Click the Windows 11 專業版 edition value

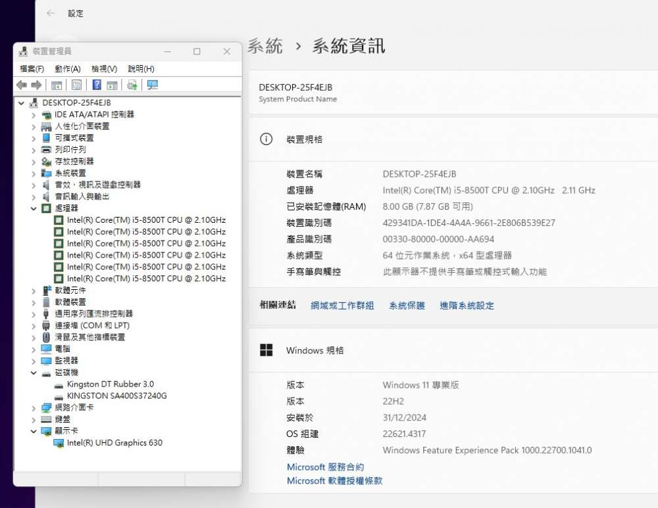(420, 385)
